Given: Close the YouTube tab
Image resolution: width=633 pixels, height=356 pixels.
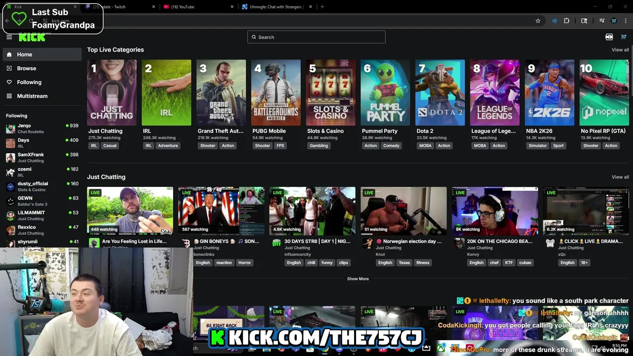Looking at the screenshot, I should tap(232, 7).
